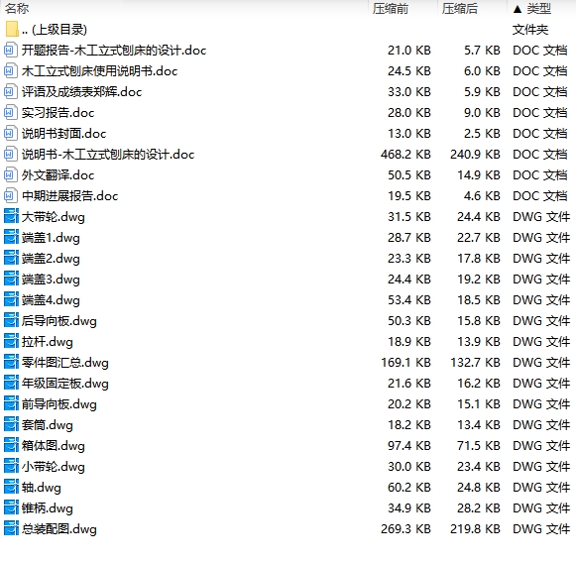Screen dimensions: 576x562
Task: Select file name 总装配图.dwg
Action: coord(59,529)
